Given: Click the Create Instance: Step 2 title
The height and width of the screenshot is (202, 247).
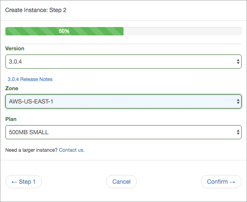Looking at the screenshot, I should (36, 10).
